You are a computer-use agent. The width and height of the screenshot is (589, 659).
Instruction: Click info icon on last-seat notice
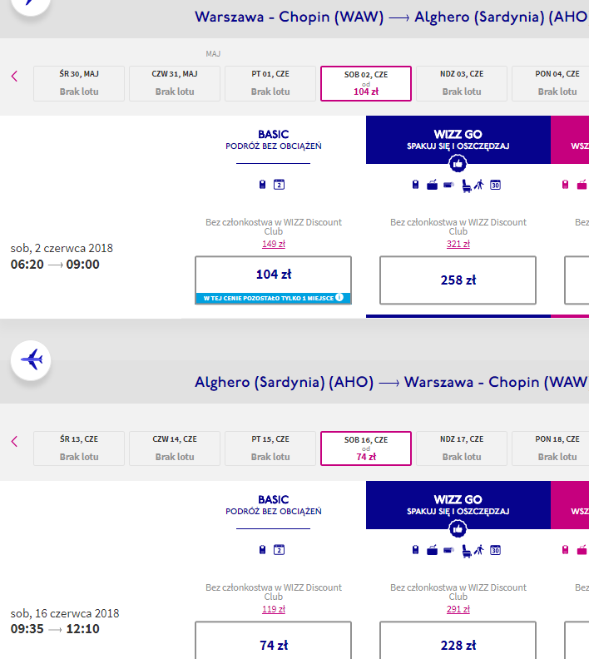click(x=339, y=297)
